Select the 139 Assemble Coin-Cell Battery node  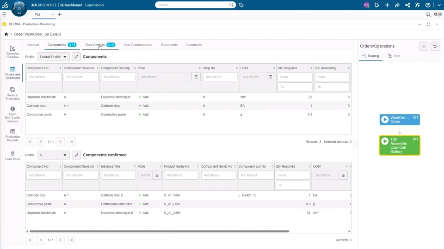[400, 146]
